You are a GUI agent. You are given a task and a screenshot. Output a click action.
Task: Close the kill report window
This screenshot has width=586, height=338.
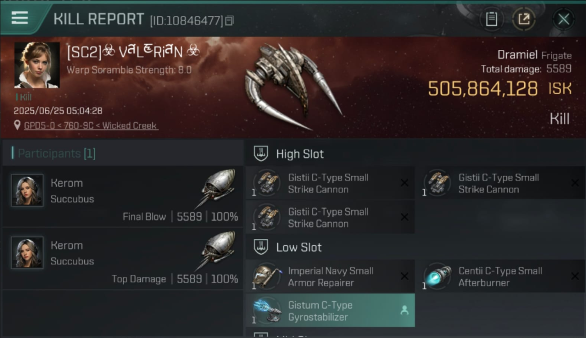(x=563, y=19)
